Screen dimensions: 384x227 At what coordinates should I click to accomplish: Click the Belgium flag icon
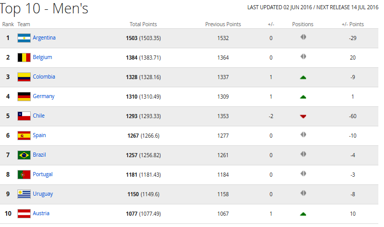point(24,58)
